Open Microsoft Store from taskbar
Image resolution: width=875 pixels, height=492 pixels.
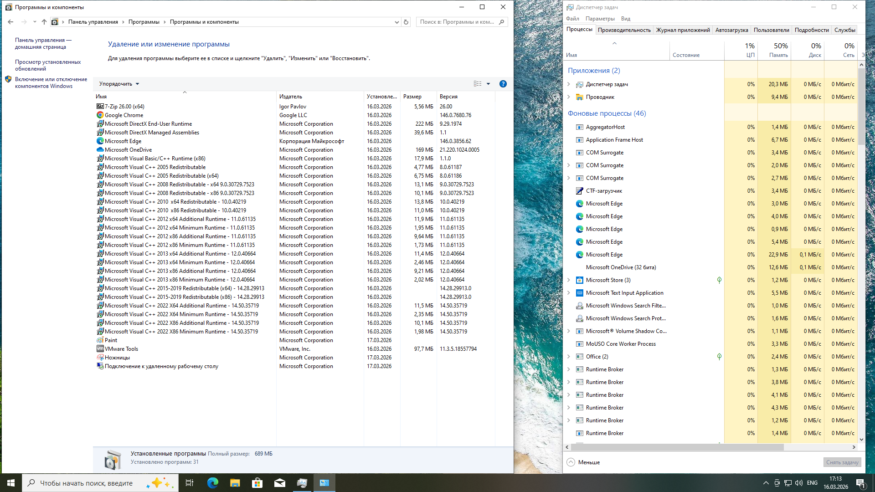click(x=257, y=483)
